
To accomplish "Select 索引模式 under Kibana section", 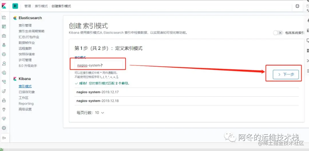I will 25,86.
